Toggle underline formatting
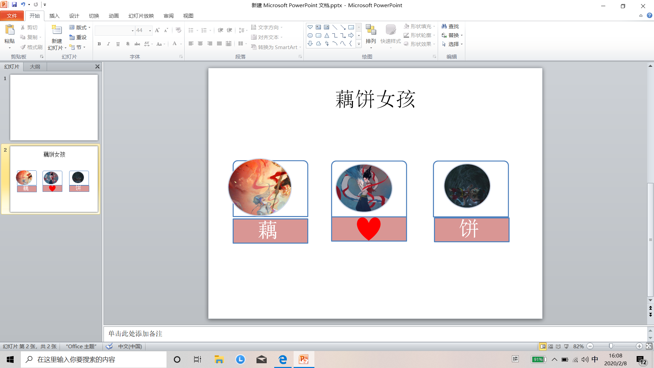Image resolution: width=654 pixels, height=368 pixels. 118,44
